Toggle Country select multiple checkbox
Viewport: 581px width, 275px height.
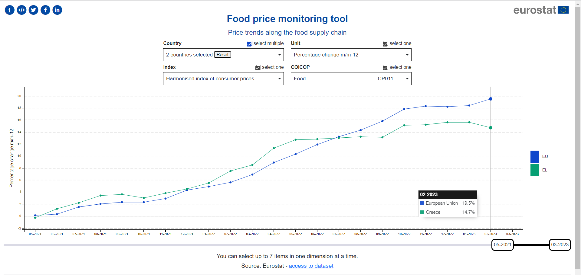(x=249, y=44)
